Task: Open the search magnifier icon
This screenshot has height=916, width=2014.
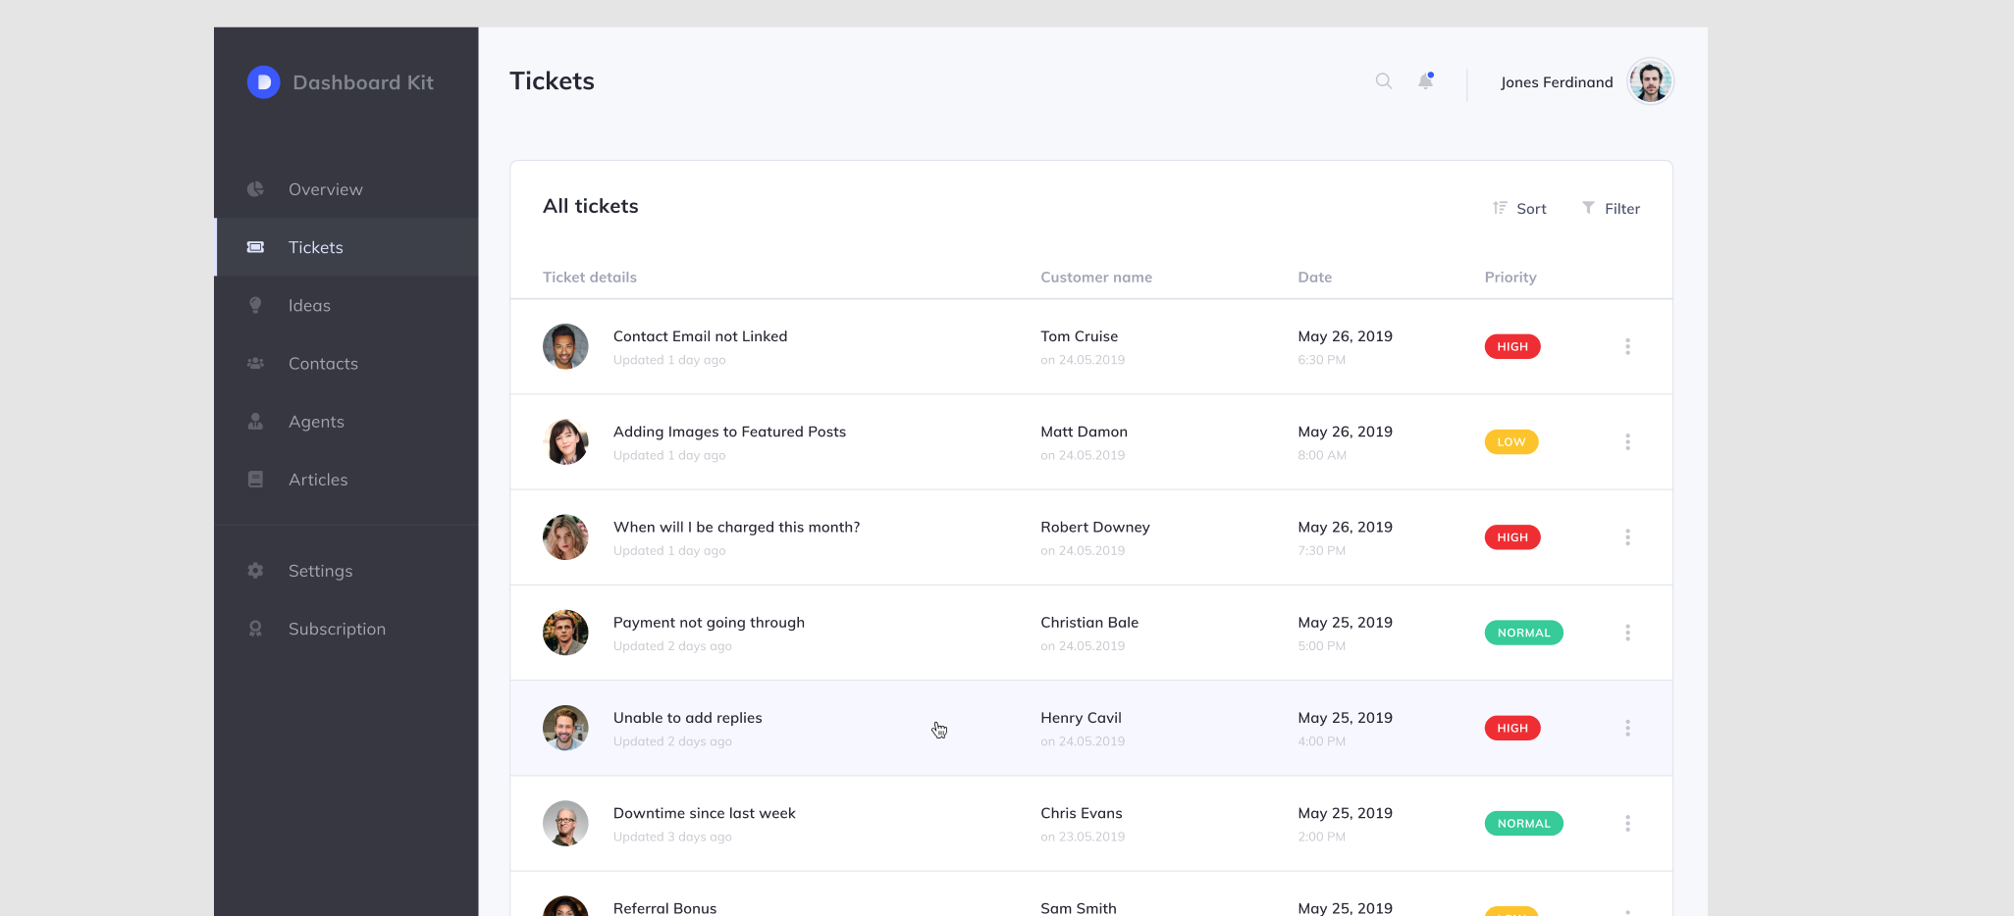Action: point(1384,81)
